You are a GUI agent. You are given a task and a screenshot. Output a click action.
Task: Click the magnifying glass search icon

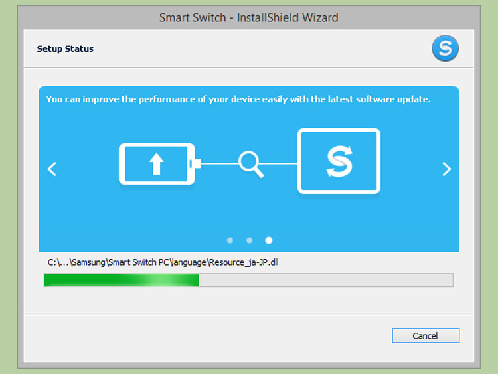coord(251,165)
